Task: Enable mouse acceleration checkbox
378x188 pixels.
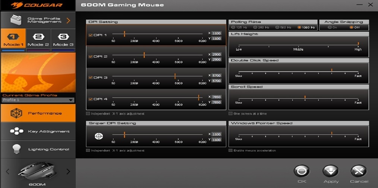Action: point(231,150)
